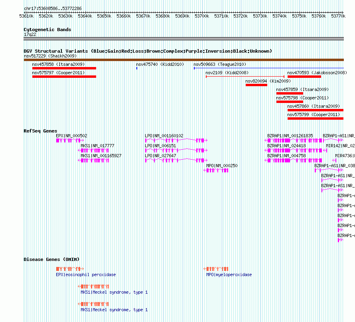Screen dimensions: 355x322
Task: Click the Disease Genes (OMIM) track title
Action: coord(51,259)
